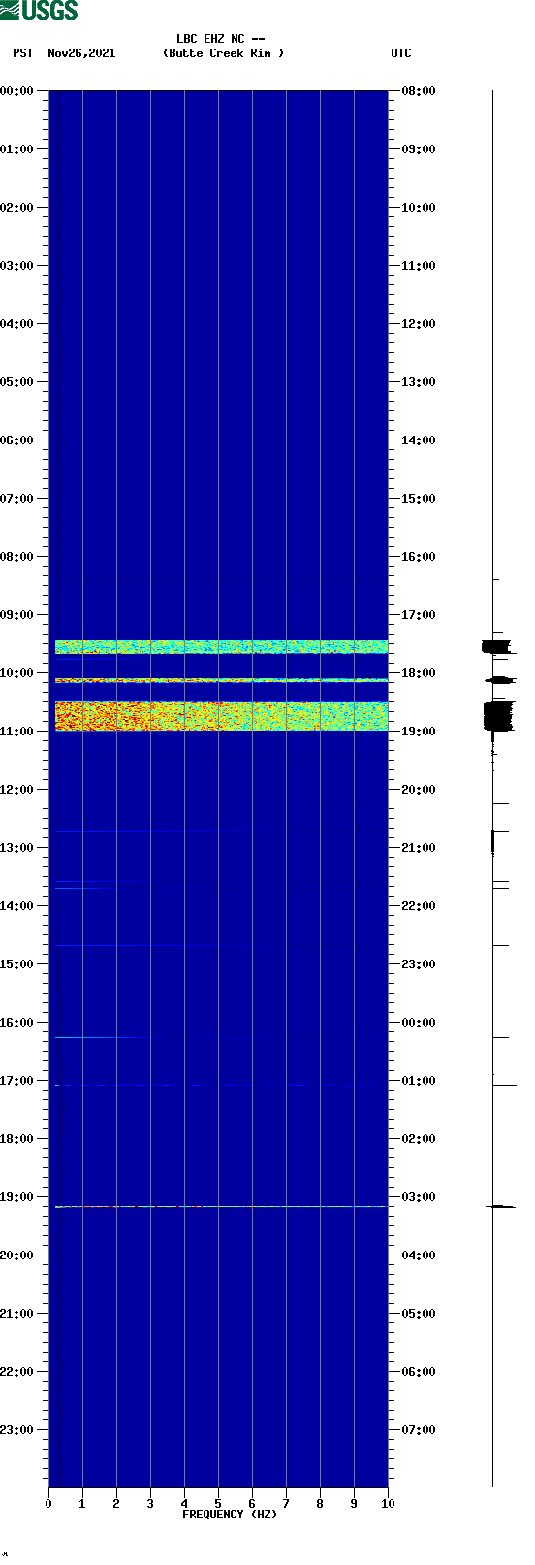Viewport: 535px width, 1565px height.
Task: Click the 22:00 UTC time label
Action: click(419, 906)
